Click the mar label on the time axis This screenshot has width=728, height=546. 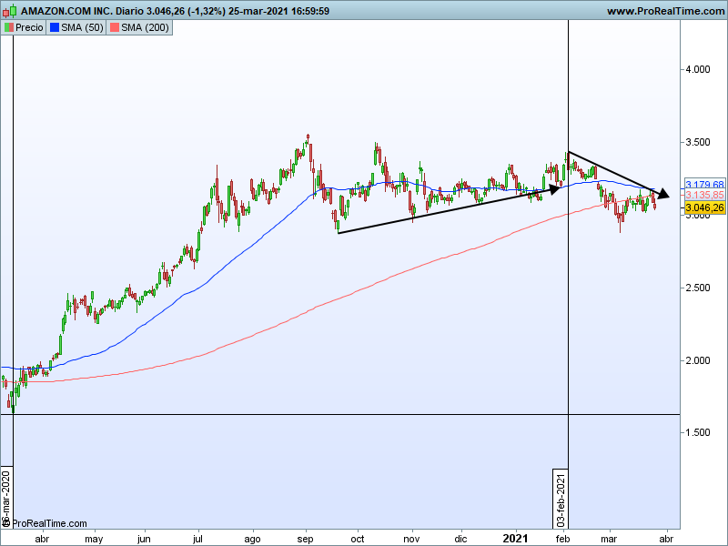coord(609,539)
